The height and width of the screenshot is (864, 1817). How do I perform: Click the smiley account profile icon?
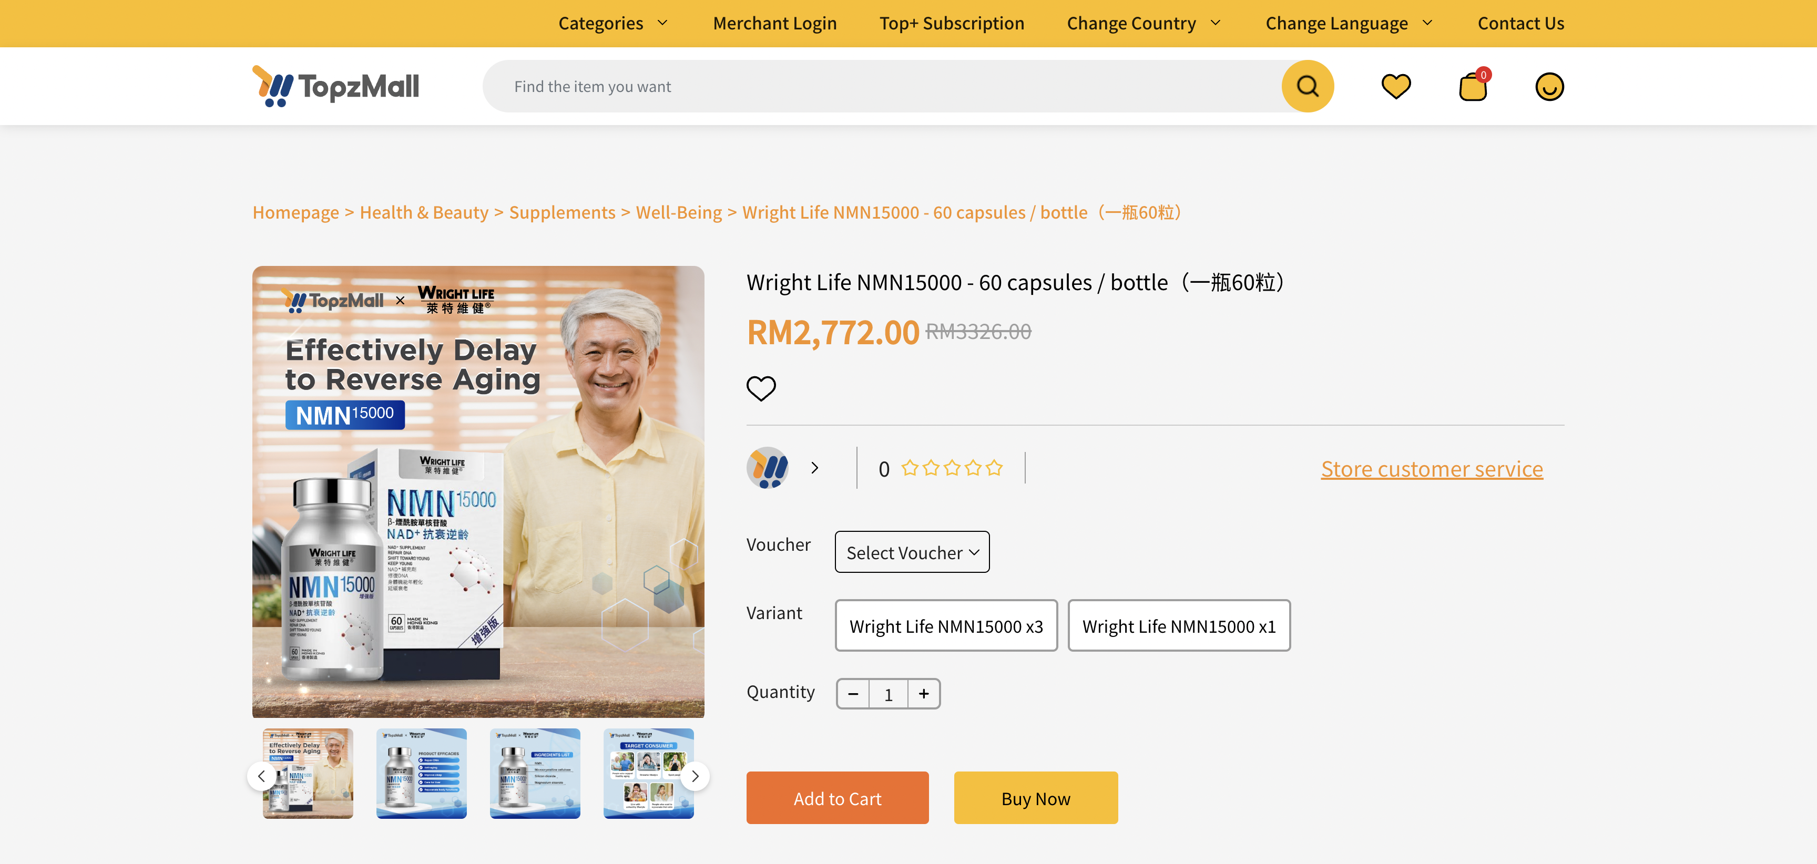tap(1549, 87)
